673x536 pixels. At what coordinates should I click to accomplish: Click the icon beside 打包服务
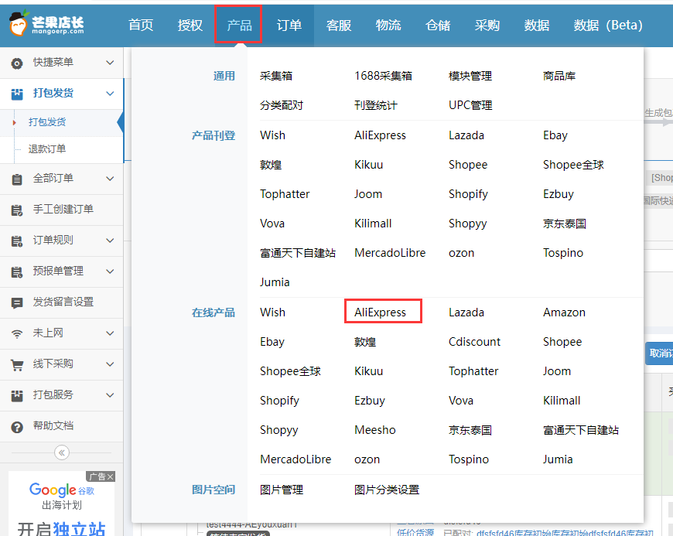(x=17, y=395)
